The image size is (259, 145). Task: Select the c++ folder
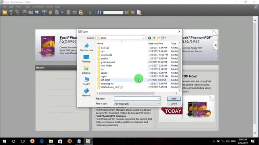pos(102,51)
